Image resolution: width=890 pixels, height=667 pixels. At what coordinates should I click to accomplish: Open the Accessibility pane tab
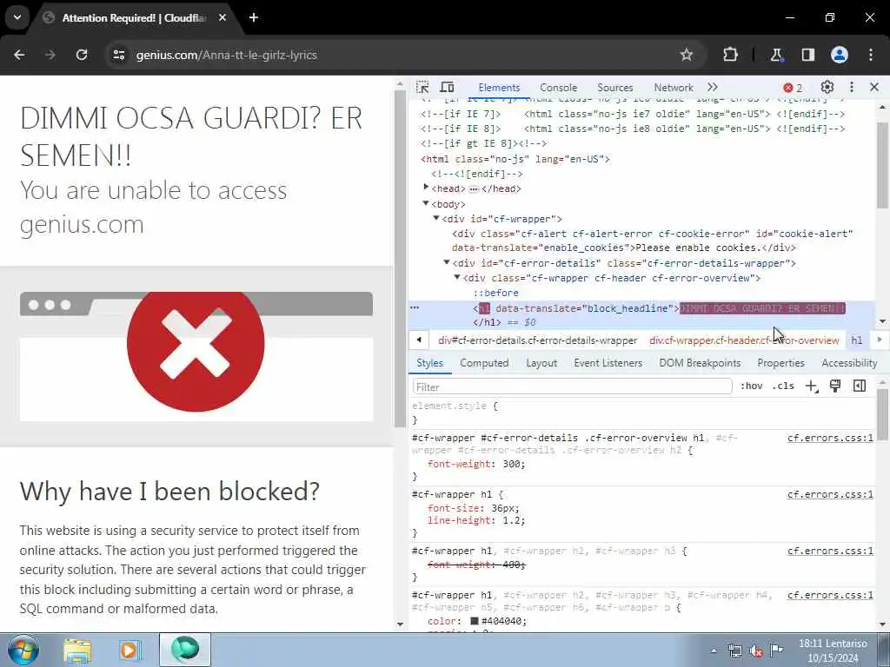point(849,363)
